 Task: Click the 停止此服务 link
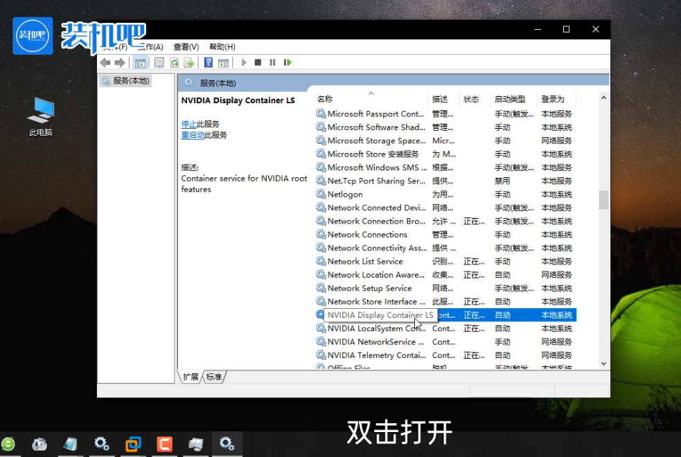pyautogui.click(x=200, y=125)
